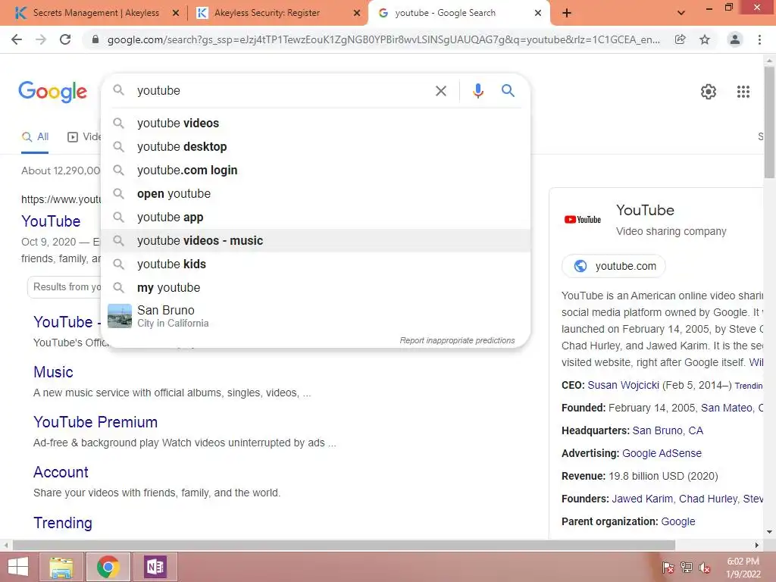Screen dimensions: 776x582
Task: Open the tab search dropdown arrow
Action: tap(681, 13)
